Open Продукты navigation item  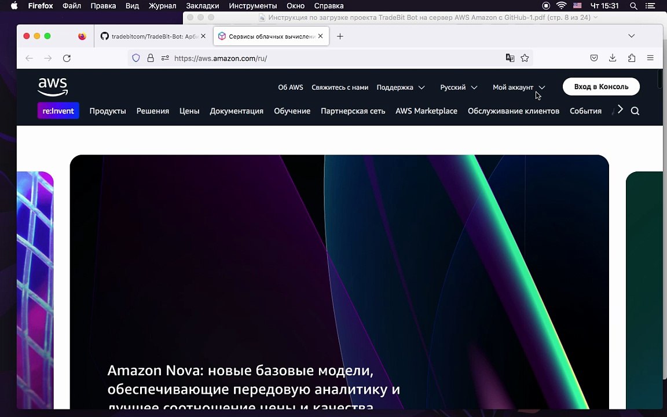pyautogui.click(x=108, y=111)
